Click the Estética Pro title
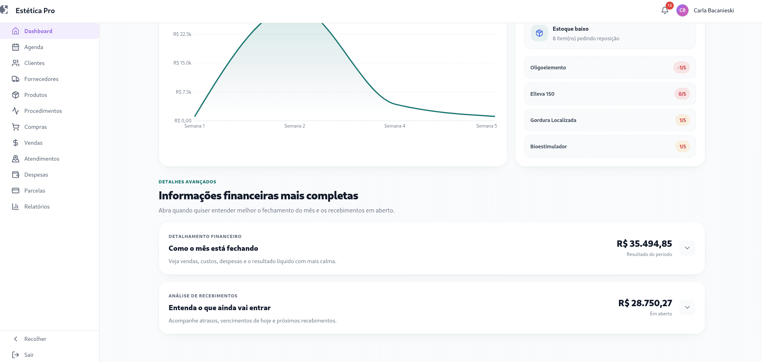The height and width of the screenshot is (362, 762). point(35,11)
